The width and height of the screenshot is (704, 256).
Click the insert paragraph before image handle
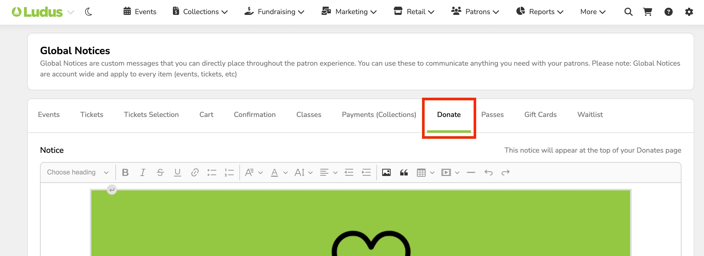click(112, 190)
